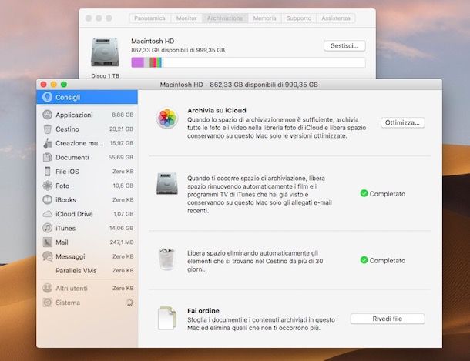Select the Archiviazione tab
The height and width of the screenshot is (361, 470).
225,18
